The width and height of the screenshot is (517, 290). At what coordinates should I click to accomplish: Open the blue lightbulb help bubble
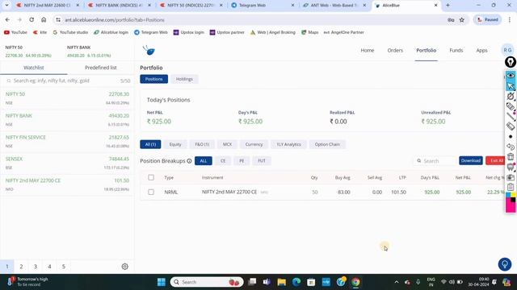coord(505,264)
